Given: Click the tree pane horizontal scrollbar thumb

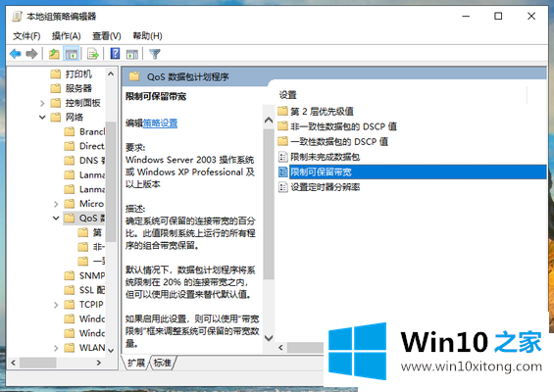Looking at the screenshot, I should [38, 363].
